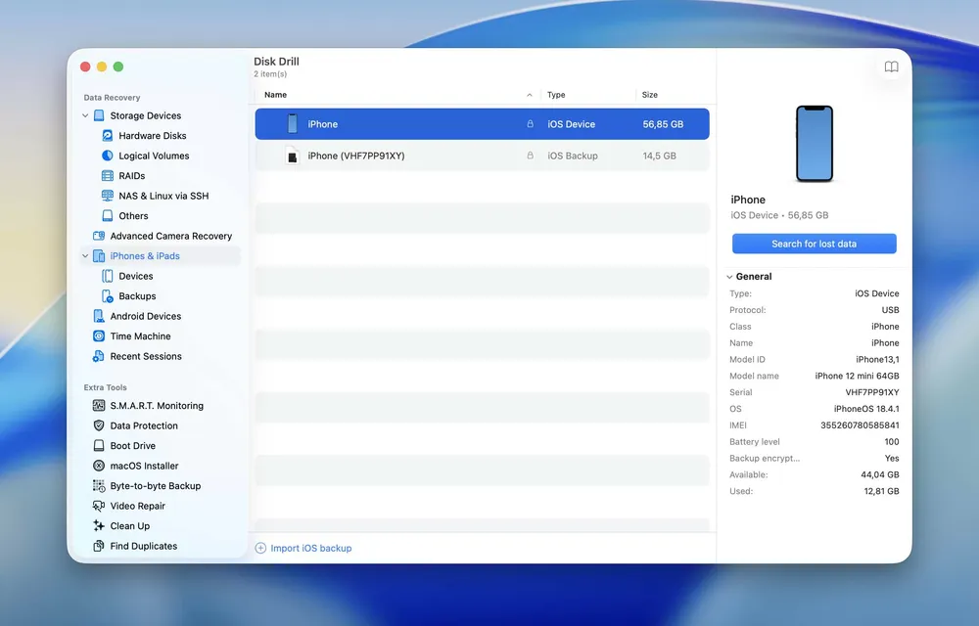
Task: Select the iPhone (VHF7PP91XY) backup row
Action: (482, 156)
